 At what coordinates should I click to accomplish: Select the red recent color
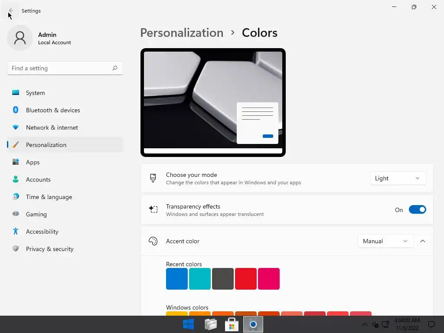pos(246,279)
